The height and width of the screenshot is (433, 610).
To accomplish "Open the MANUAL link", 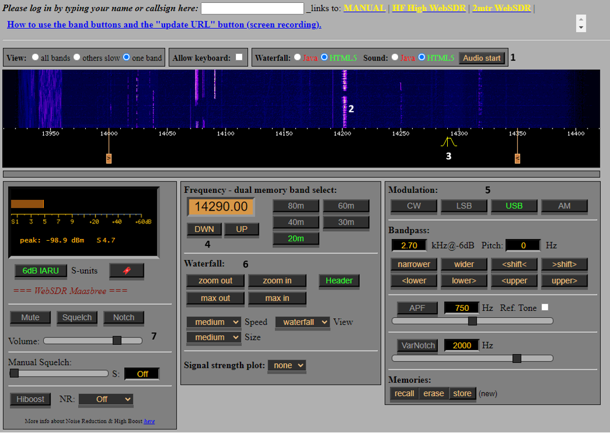I will click(364, 8).
